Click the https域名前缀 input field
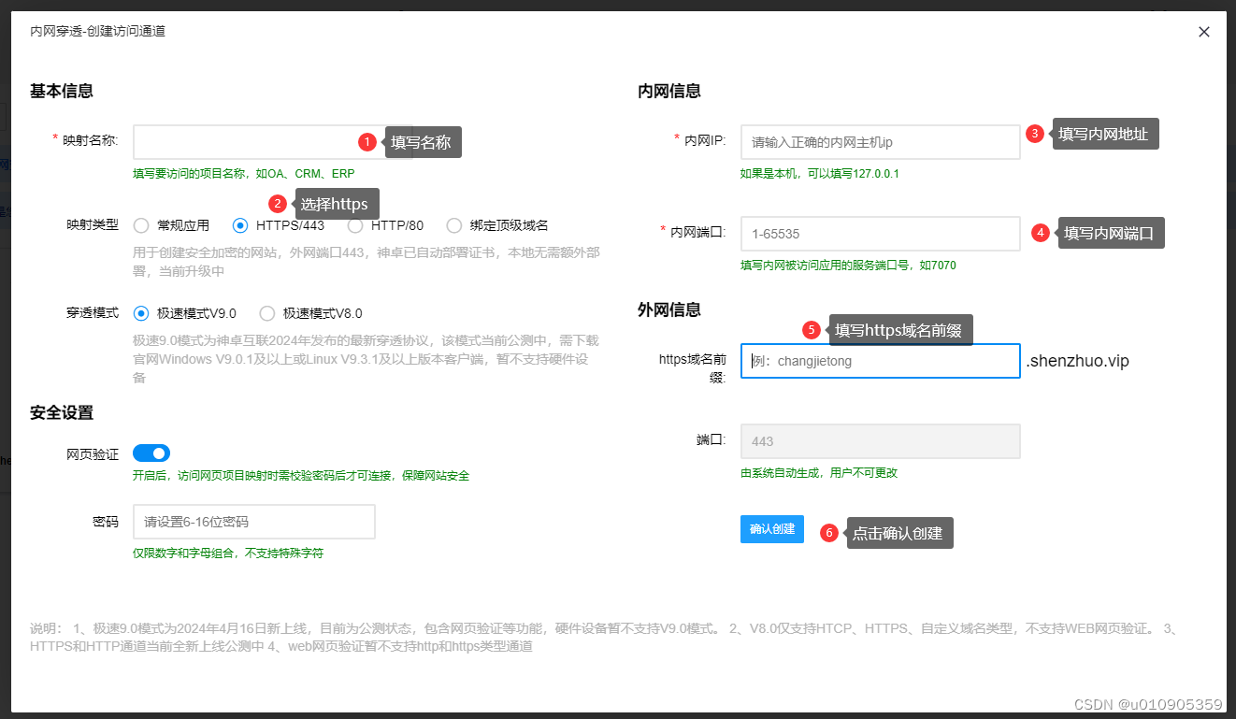This screenshot has height=719, width=1236. 881,361
